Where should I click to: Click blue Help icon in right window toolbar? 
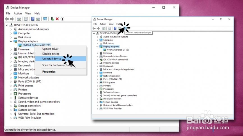[x=115, y=28]
